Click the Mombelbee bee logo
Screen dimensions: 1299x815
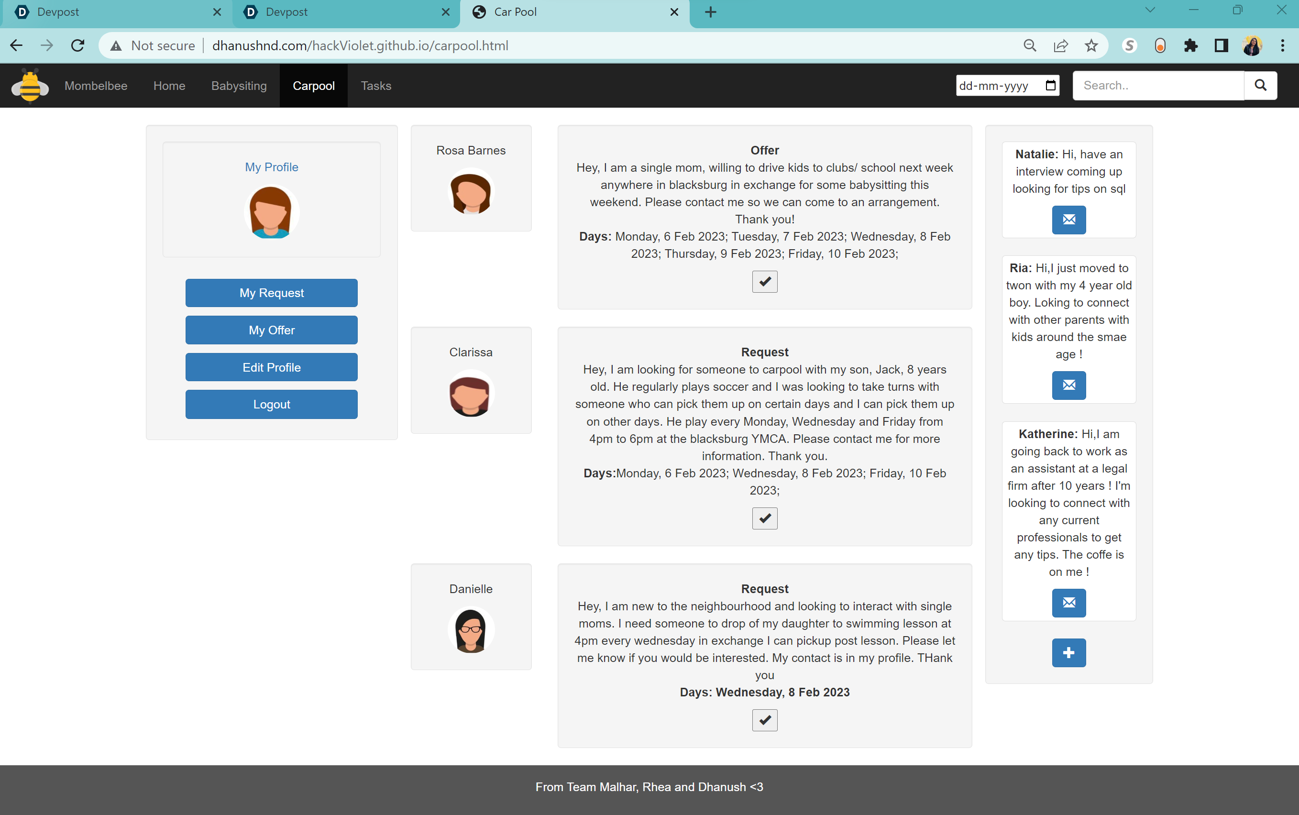(x=30, y=85)
